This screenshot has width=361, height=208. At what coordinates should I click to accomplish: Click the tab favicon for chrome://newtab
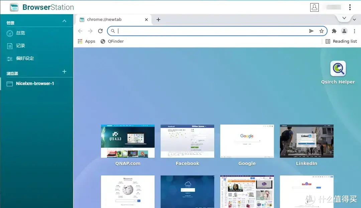tap(82, 20)
